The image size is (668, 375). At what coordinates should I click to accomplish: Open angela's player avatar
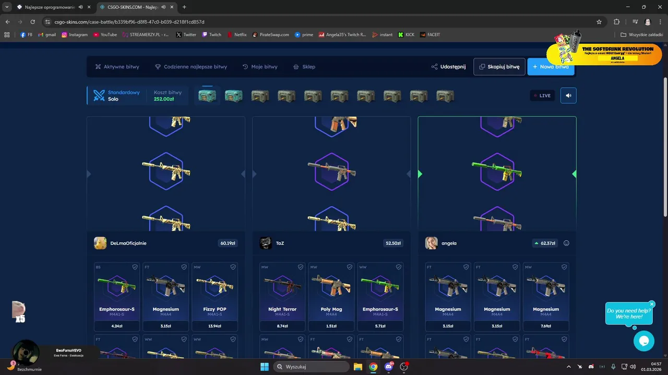pos(431,243)
